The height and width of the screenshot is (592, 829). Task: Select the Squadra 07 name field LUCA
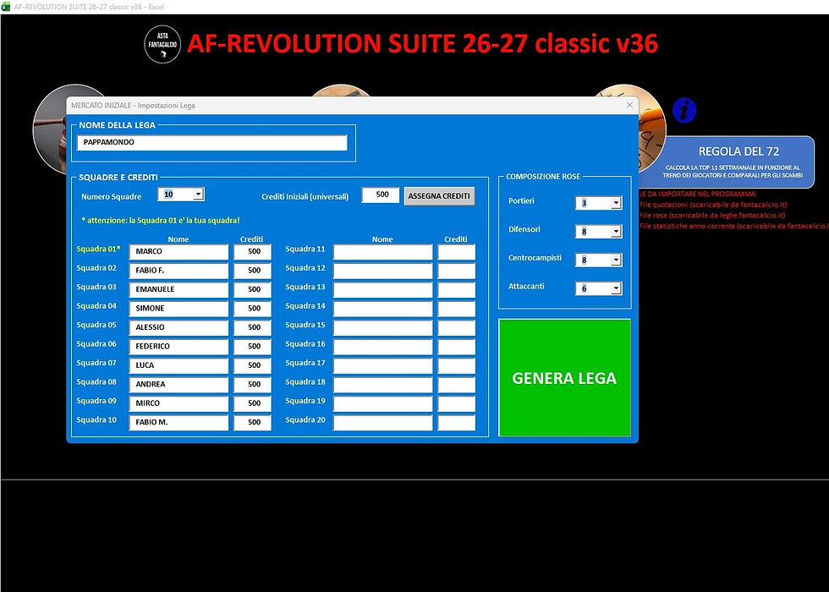tap(178, 365)
